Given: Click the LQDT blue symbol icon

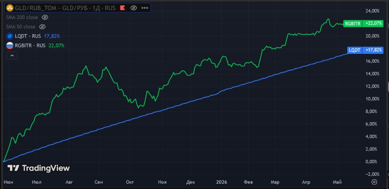Looking at the screenshot, I should [10, 36].
